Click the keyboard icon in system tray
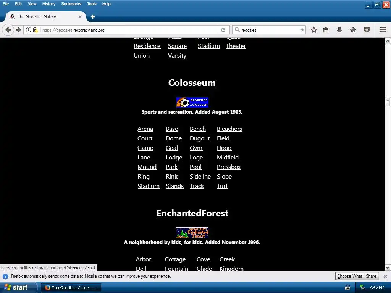The width and height of the screenshot is (391, 293). 347,288
